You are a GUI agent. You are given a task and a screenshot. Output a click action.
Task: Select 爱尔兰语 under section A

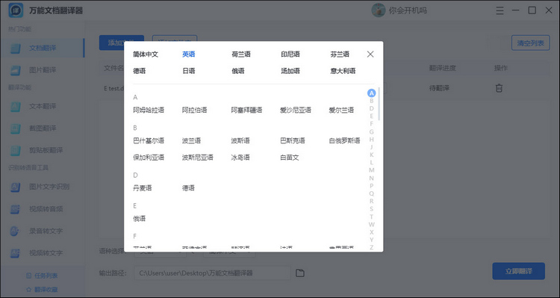click(341, 110)
